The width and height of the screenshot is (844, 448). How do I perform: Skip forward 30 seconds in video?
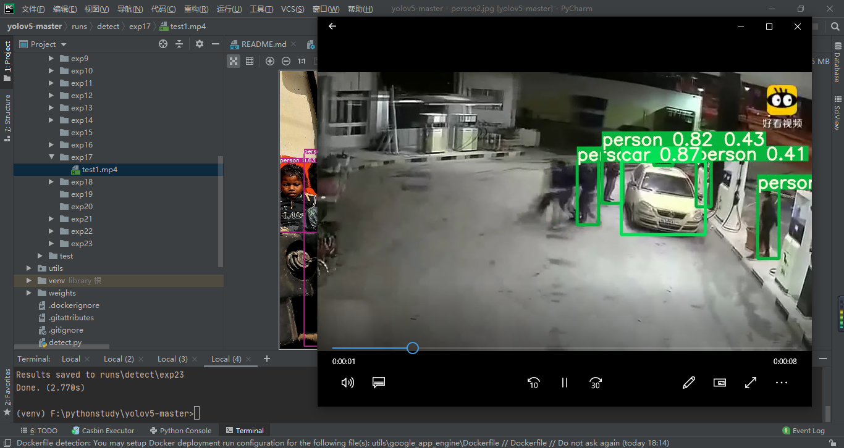point(595,383)
